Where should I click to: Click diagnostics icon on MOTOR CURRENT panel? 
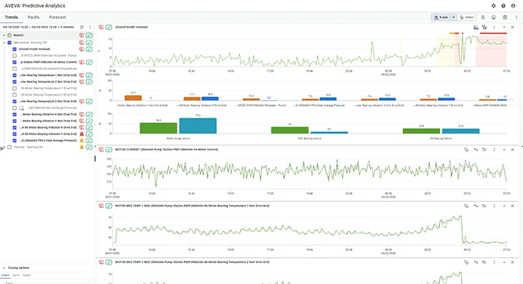466,150
